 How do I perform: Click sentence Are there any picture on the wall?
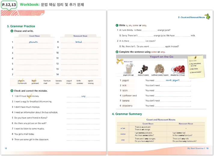[x=30, y=123]
